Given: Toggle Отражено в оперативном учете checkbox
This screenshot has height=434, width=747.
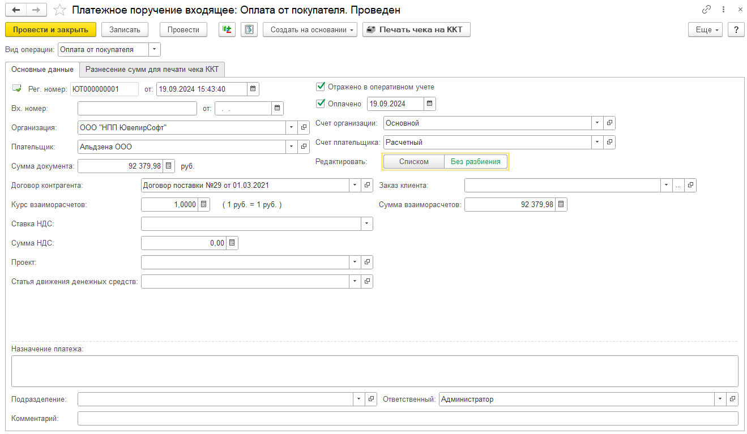Looking at the screenshot, I should (x=321, y=87).
